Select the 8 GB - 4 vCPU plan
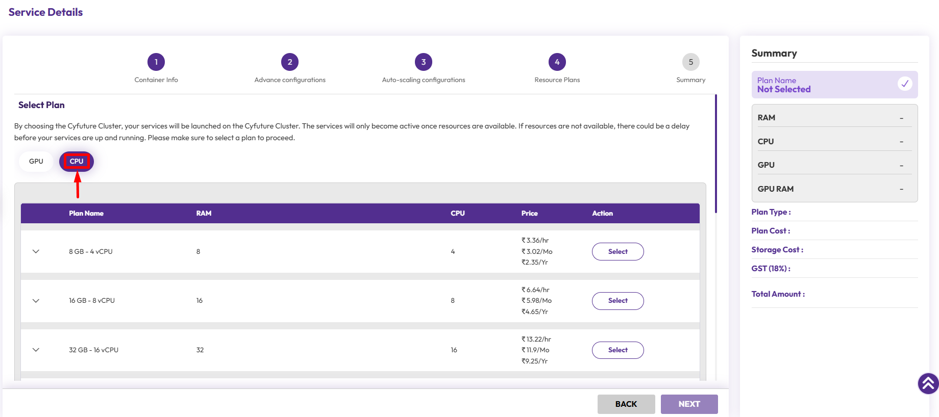The width and height of the screenshot is (939, 417). (617, 252)
